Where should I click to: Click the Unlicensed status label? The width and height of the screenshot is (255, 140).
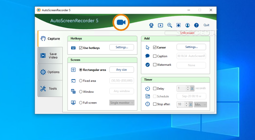[187, 33]
